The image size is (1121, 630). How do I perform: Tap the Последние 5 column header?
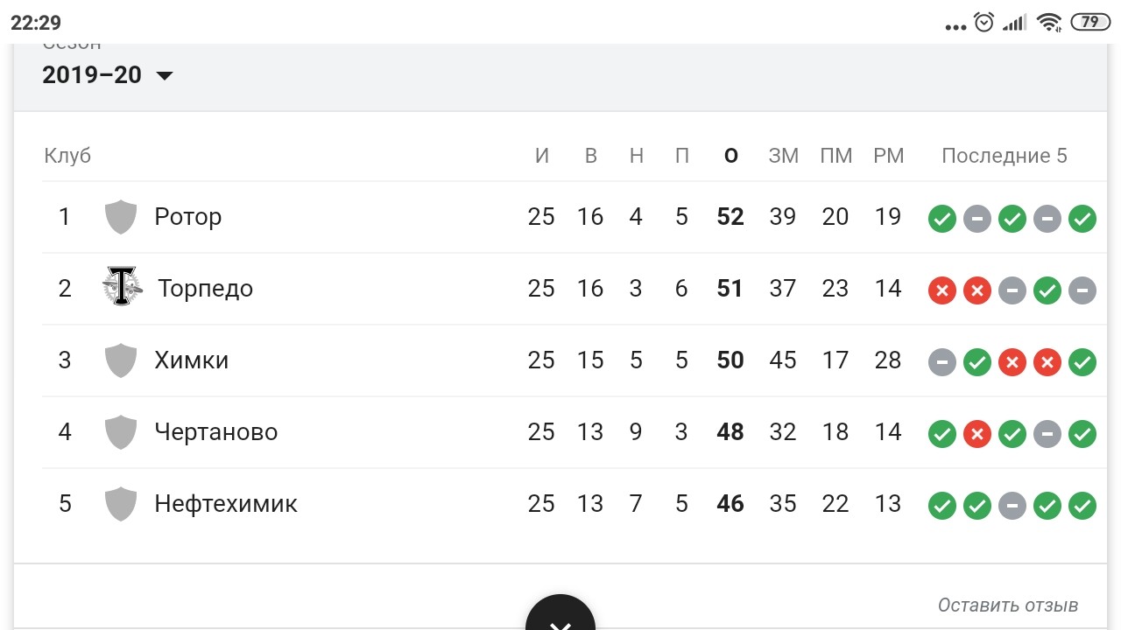[x=1005, y=157]
